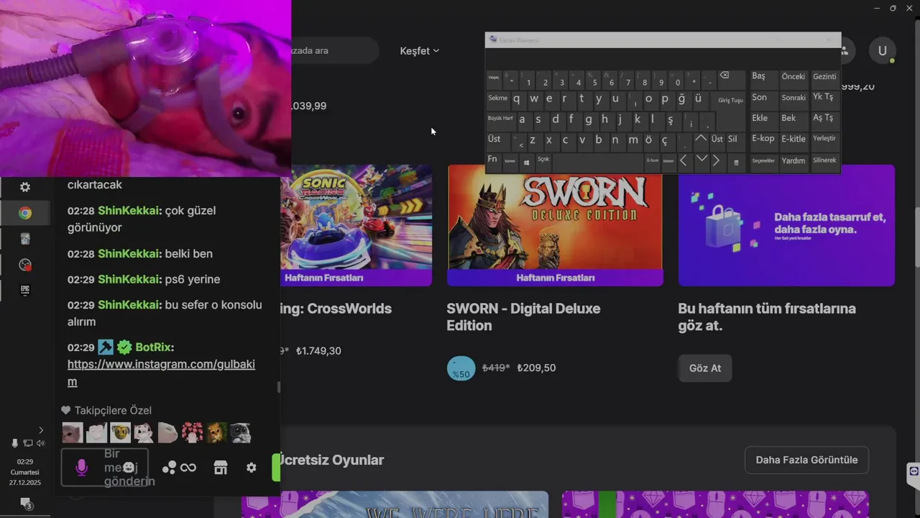Click the ShinKekkai name beside 'ps6 yerine'
The image size is (920, 518).
point(130,279)
